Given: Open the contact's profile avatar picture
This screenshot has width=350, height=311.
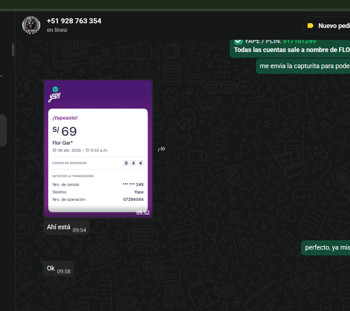Looking at the screenshot, I should (x=31, y=25).
